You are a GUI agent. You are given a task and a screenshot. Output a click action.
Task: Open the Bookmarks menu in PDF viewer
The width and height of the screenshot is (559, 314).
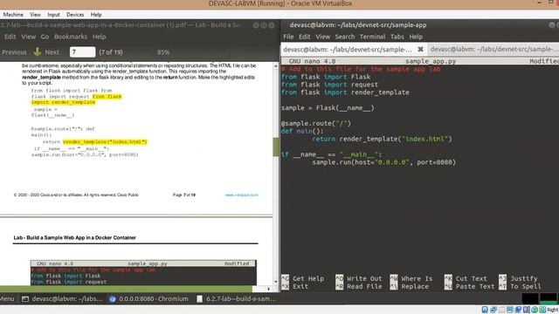(x=71, y=37)
